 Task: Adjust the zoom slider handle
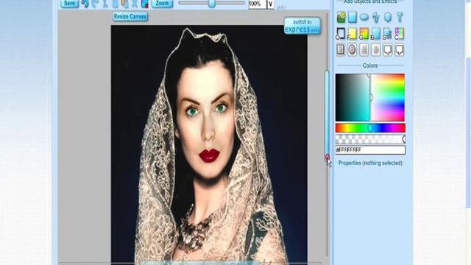[212, 4]
